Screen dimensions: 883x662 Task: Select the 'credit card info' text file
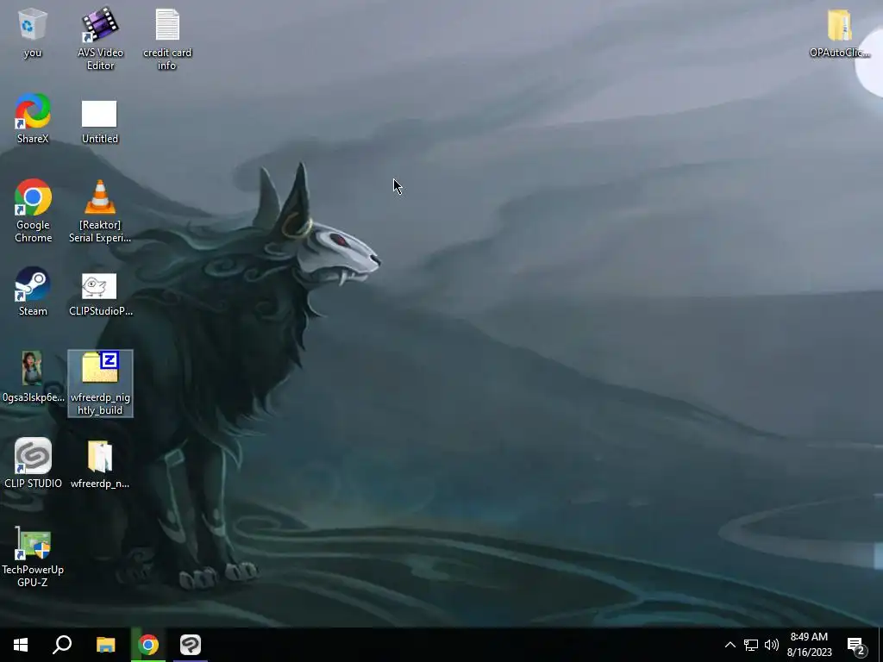point(167,38)
